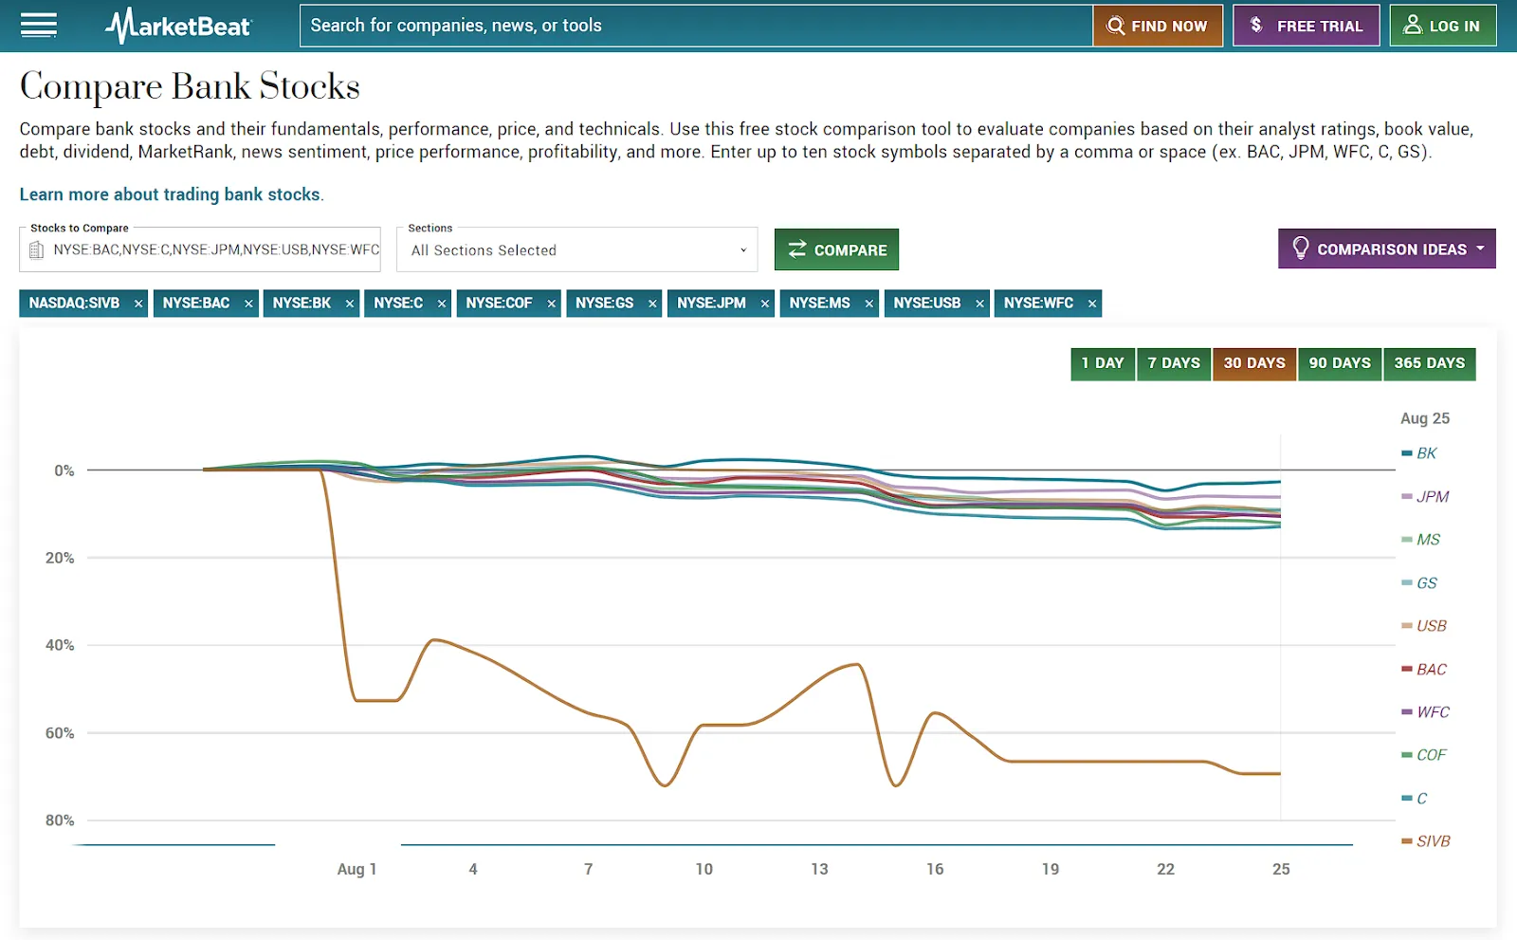Focus the search companies field
Viewport: 1517px width, 940px height.
coord(696,26)
